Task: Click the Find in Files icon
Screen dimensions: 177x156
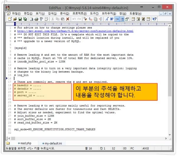Action: click(x=96, y=19)
